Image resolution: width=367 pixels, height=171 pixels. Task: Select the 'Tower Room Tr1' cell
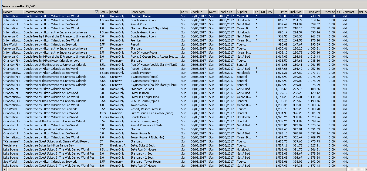[x=155, y=133]
